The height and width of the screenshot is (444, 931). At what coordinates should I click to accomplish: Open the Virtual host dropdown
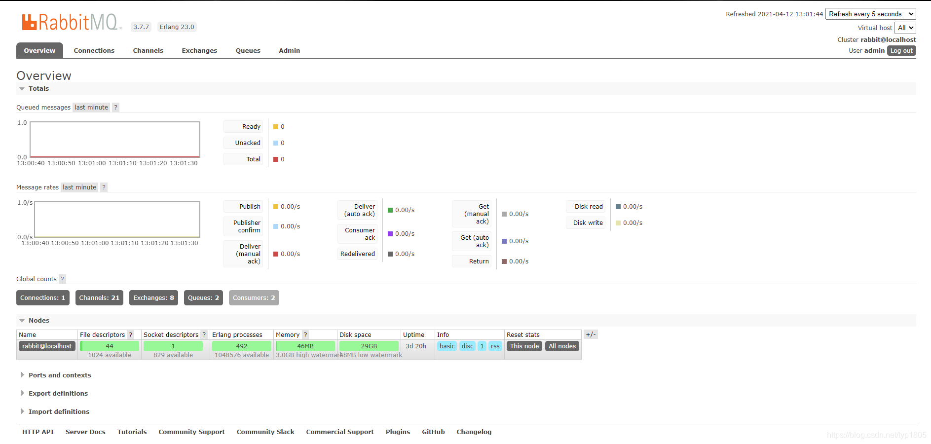pos(905,28)
